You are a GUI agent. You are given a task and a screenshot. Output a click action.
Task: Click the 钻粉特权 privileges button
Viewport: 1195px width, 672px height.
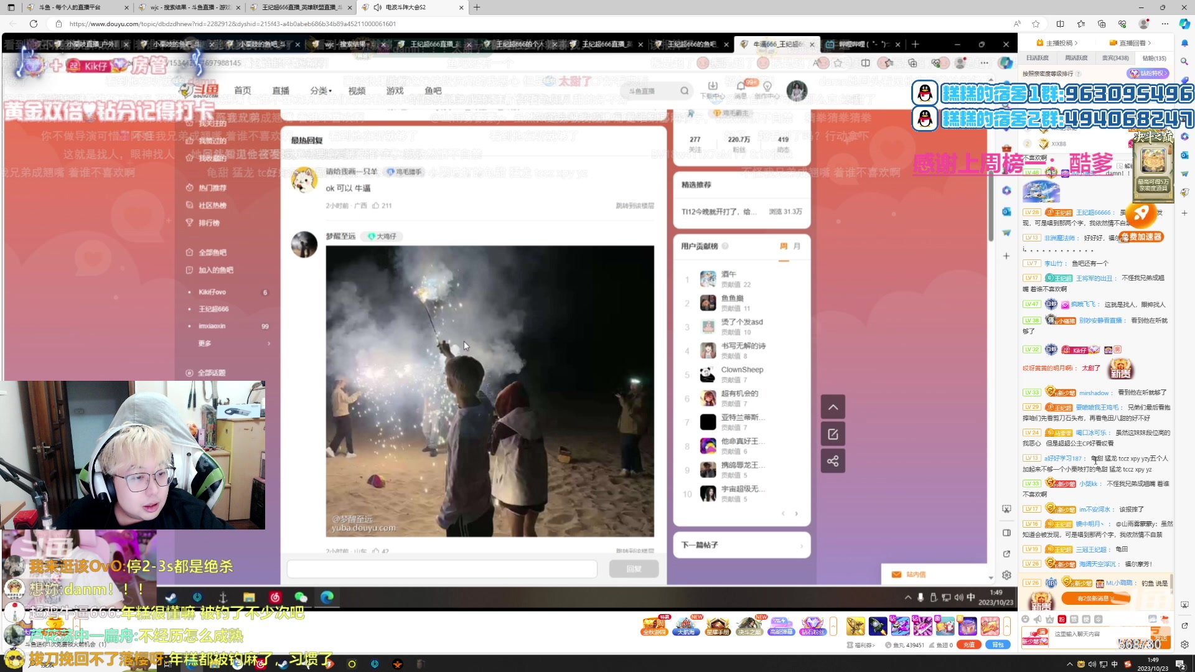(1148, 73)
